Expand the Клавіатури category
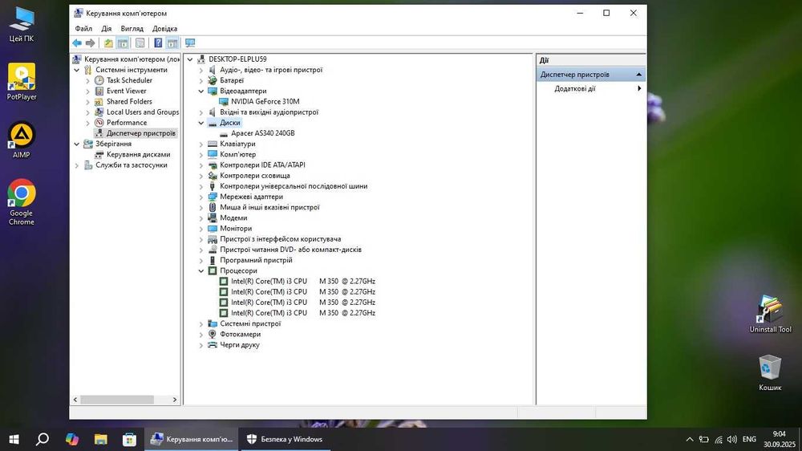Image resolution: width=802 pixels, height=451 pixels. coord(201,144)
